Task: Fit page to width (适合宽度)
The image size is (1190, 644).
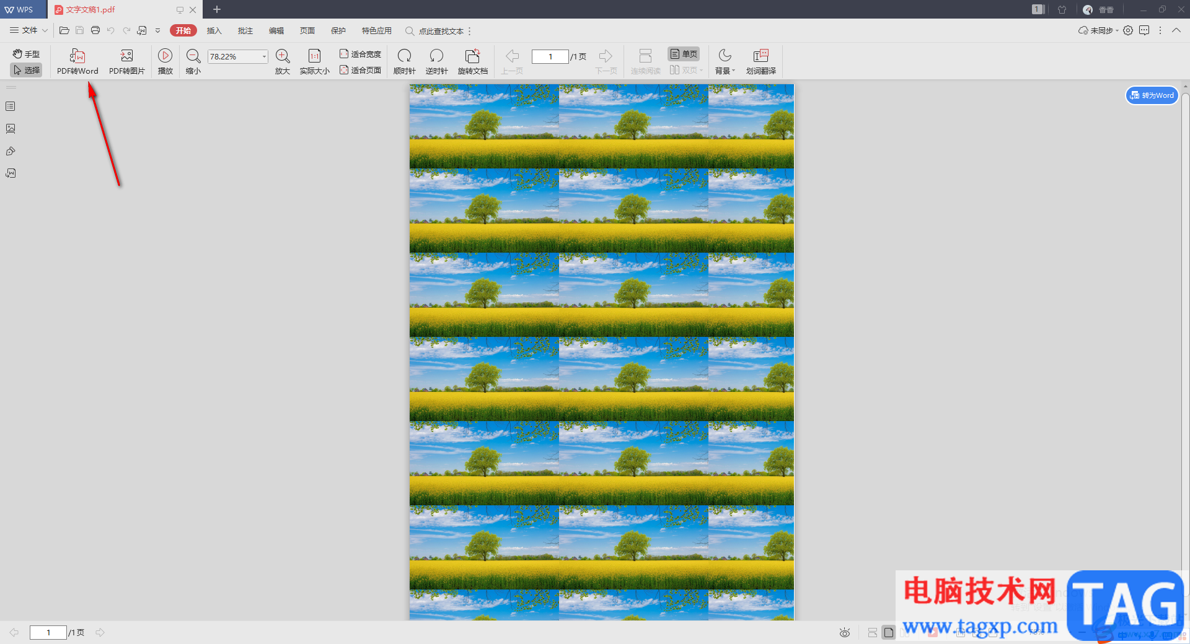Action: [360, 54]
